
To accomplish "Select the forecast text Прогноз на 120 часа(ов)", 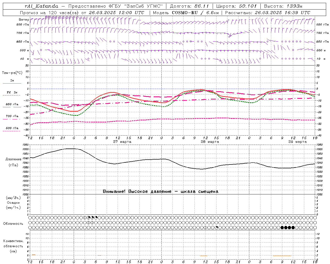I will pos(50,13).
